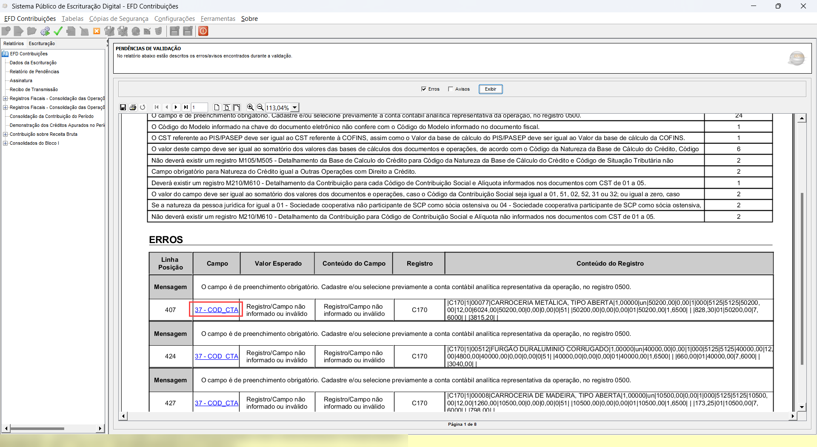817x447 pixels.
Task: Click the orange X cancel icon
Action: click(97, 31)
